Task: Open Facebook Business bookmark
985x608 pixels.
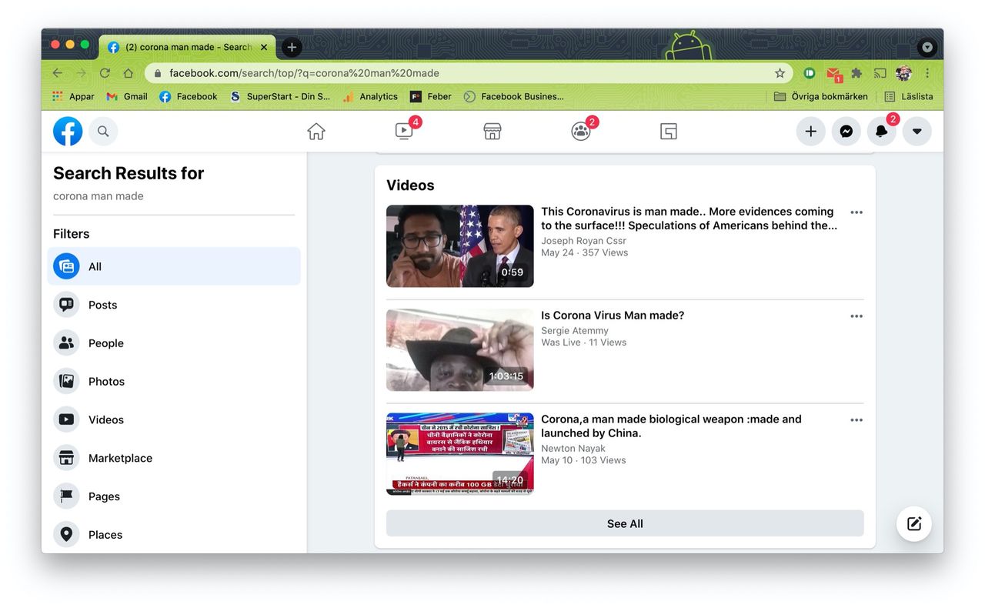Action: pos(514,96)
